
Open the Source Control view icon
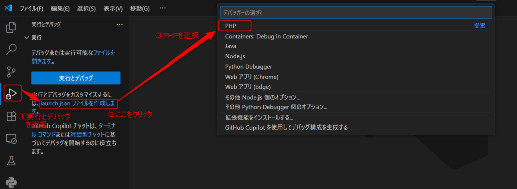11,72
